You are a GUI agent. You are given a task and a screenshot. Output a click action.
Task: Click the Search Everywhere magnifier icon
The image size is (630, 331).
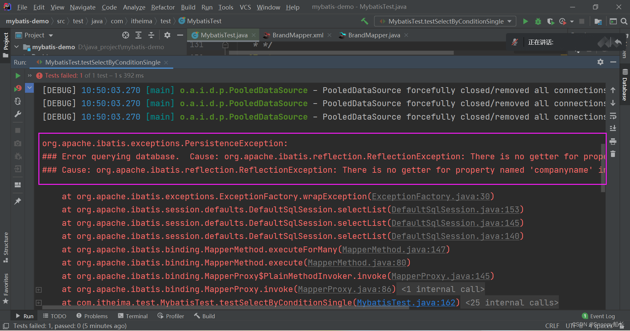tap(624, 21)
